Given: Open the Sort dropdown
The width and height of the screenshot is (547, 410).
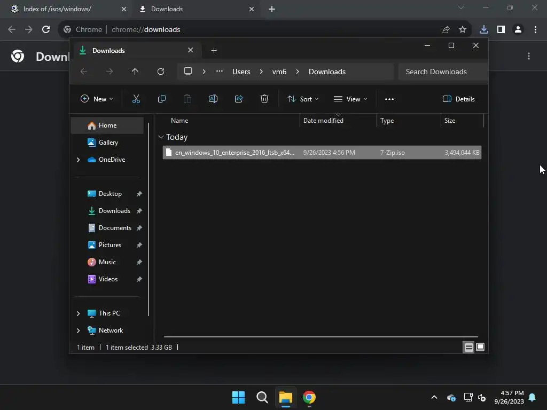Looking at the screenshot, I should click(303, 99).
